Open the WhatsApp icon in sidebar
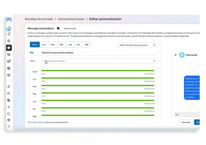This screenshot has width=206, height=145. click(9, 94)
